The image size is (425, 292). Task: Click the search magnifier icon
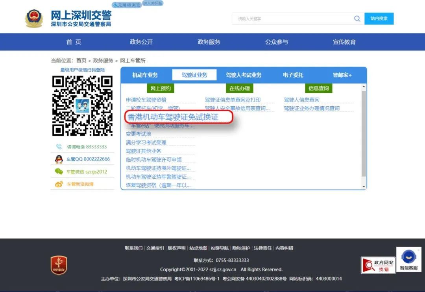(357, 18)
